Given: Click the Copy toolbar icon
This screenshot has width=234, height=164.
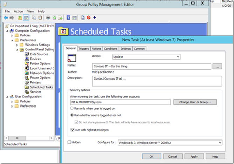Looking at the screenshot, I should (x=34, y=18).
